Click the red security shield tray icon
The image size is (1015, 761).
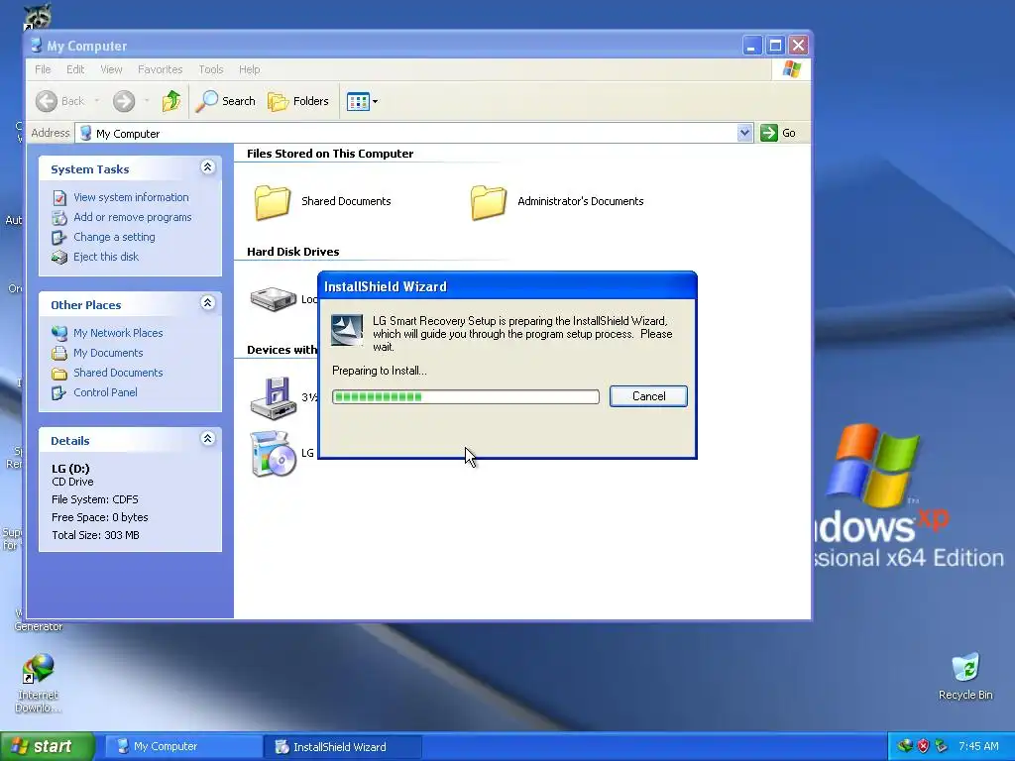tap(923, 746)
